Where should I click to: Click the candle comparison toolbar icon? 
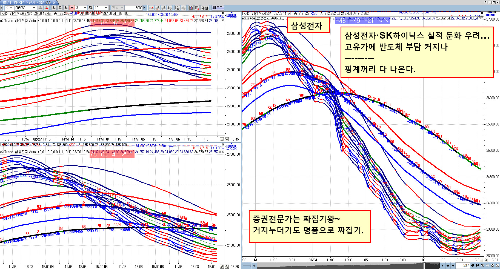[x=191, y=8]
